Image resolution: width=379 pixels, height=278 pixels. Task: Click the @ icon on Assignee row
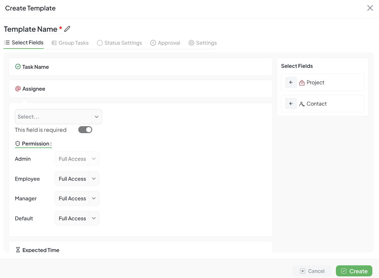pyautogui.click(x=18, y=89)
